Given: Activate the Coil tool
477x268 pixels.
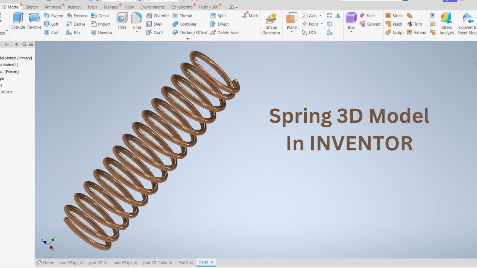Looking at the screenshot, I should tap(51, 33).
